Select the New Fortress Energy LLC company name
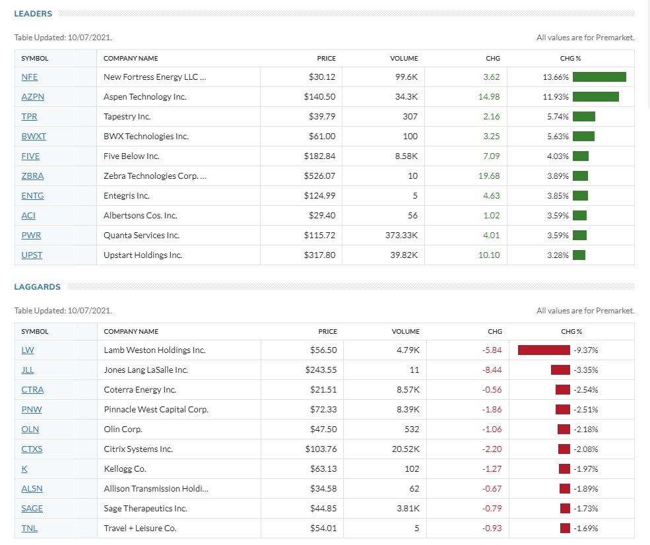The height and width of the screenshot is (545, 650). click(x=154, y=77)
